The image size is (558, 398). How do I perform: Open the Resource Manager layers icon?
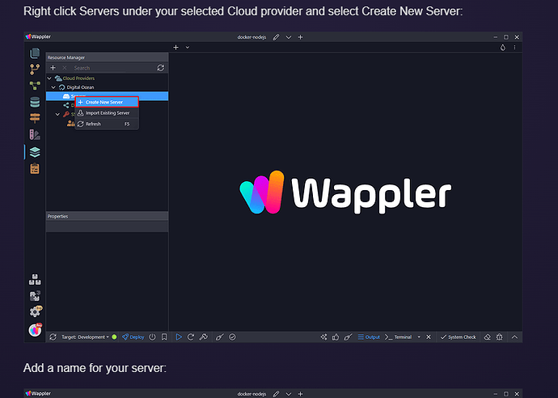[x=35, y=152]
